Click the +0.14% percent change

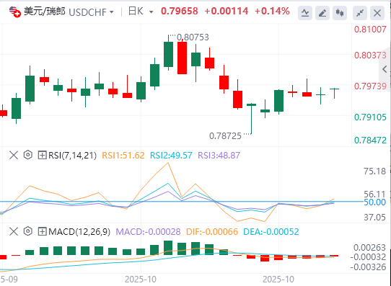coord(272,12)
